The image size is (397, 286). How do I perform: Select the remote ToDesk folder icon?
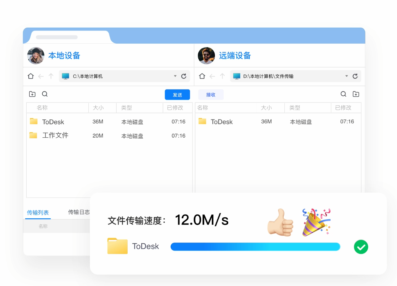[x=202, y=121]
